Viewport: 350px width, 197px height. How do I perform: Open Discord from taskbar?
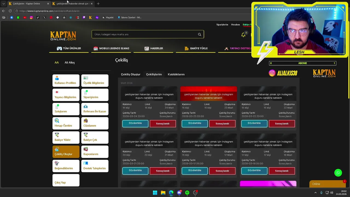(x=179, y=193)
